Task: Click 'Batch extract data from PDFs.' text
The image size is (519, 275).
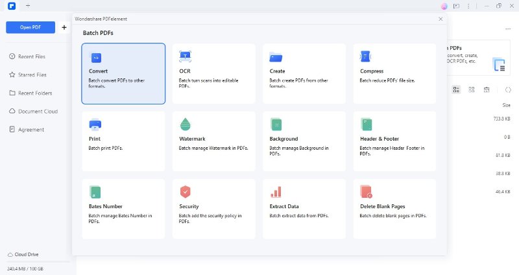Action: 299,215
